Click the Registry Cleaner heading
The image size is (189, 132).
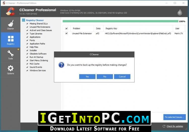[35, 20]
